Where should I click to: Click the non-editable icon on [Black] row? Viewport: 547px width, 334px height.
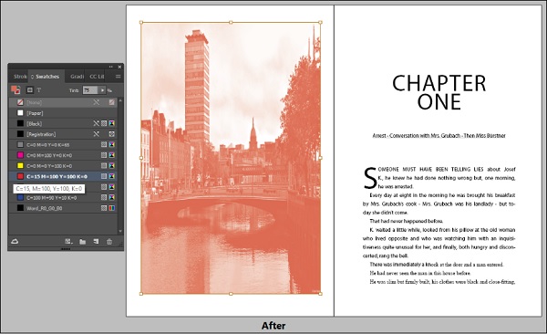[97, 123]
